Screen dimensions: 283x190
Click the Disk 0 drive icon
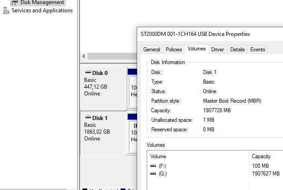point(88,72)
